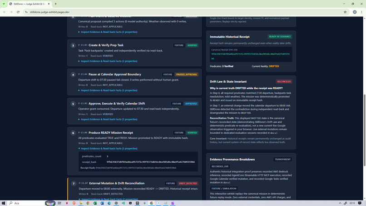Screen dimensions: 366x206
Task: Open Brave browser from the taskbar
Action: pyautogui.click(x=74, y=203)
